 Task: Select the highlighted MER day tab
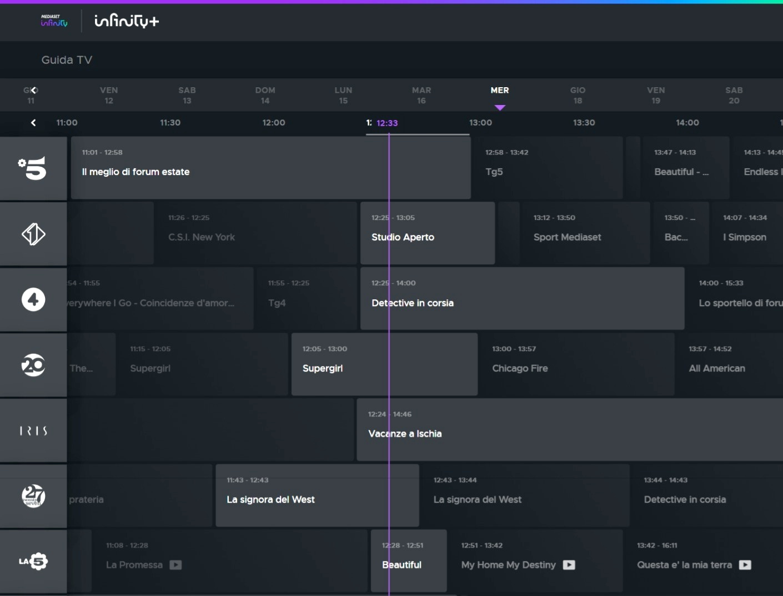coord(500,91)
